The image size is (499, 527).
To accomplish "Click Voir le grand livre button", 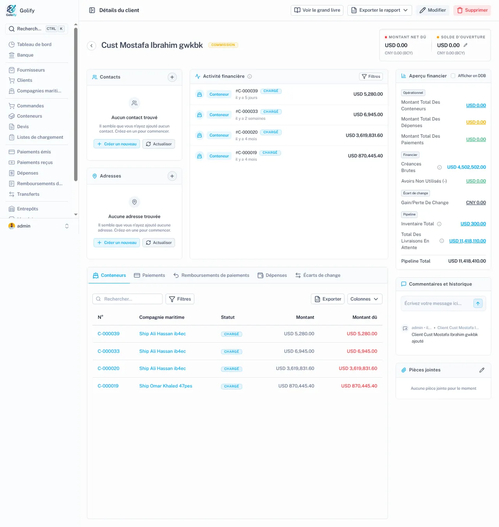I will (317, 10).
